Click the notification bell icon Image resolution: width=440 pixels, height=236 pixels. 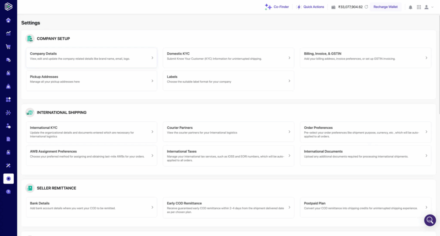[410, 7]
